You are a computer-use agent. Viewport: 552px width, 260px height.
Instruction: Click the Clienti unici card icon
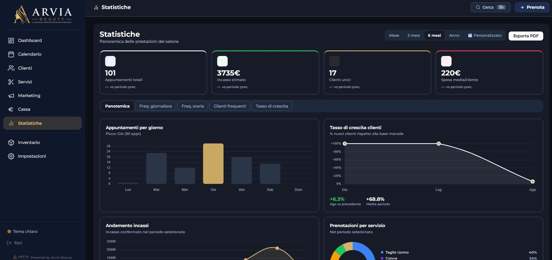335,61
